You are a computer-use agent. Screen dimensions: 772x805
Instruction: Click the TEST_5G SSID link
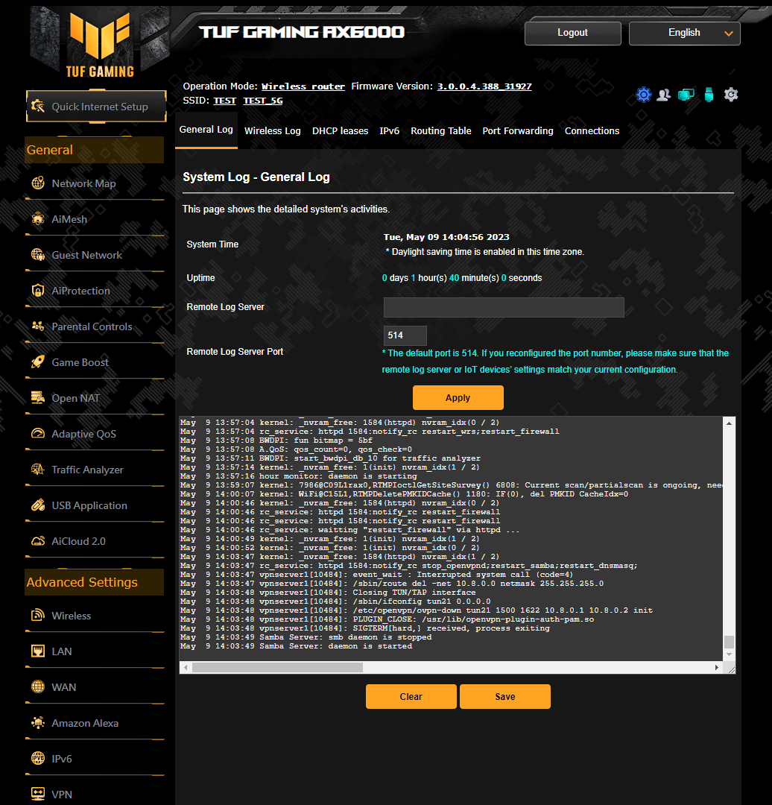(x=263, y=101)
